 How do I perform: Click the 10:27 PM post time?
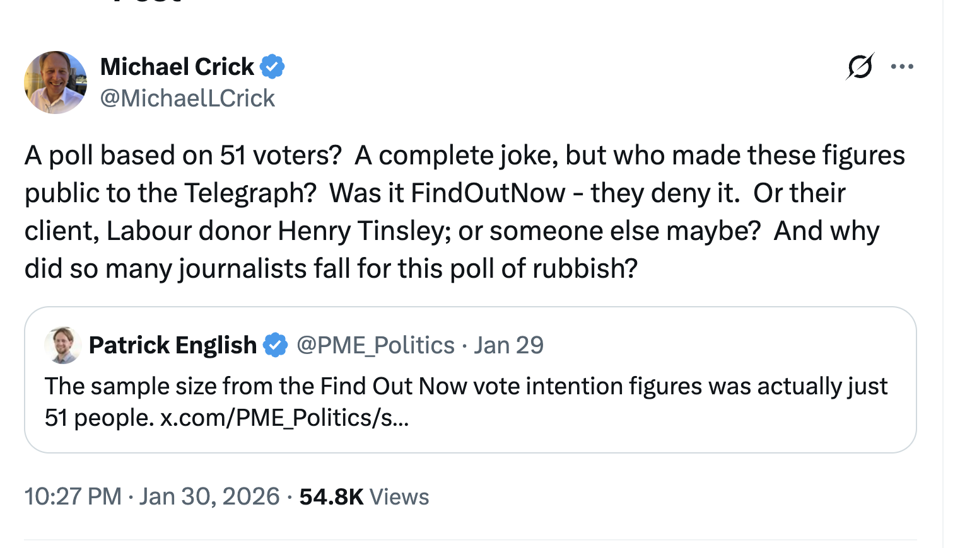point(73,496)
